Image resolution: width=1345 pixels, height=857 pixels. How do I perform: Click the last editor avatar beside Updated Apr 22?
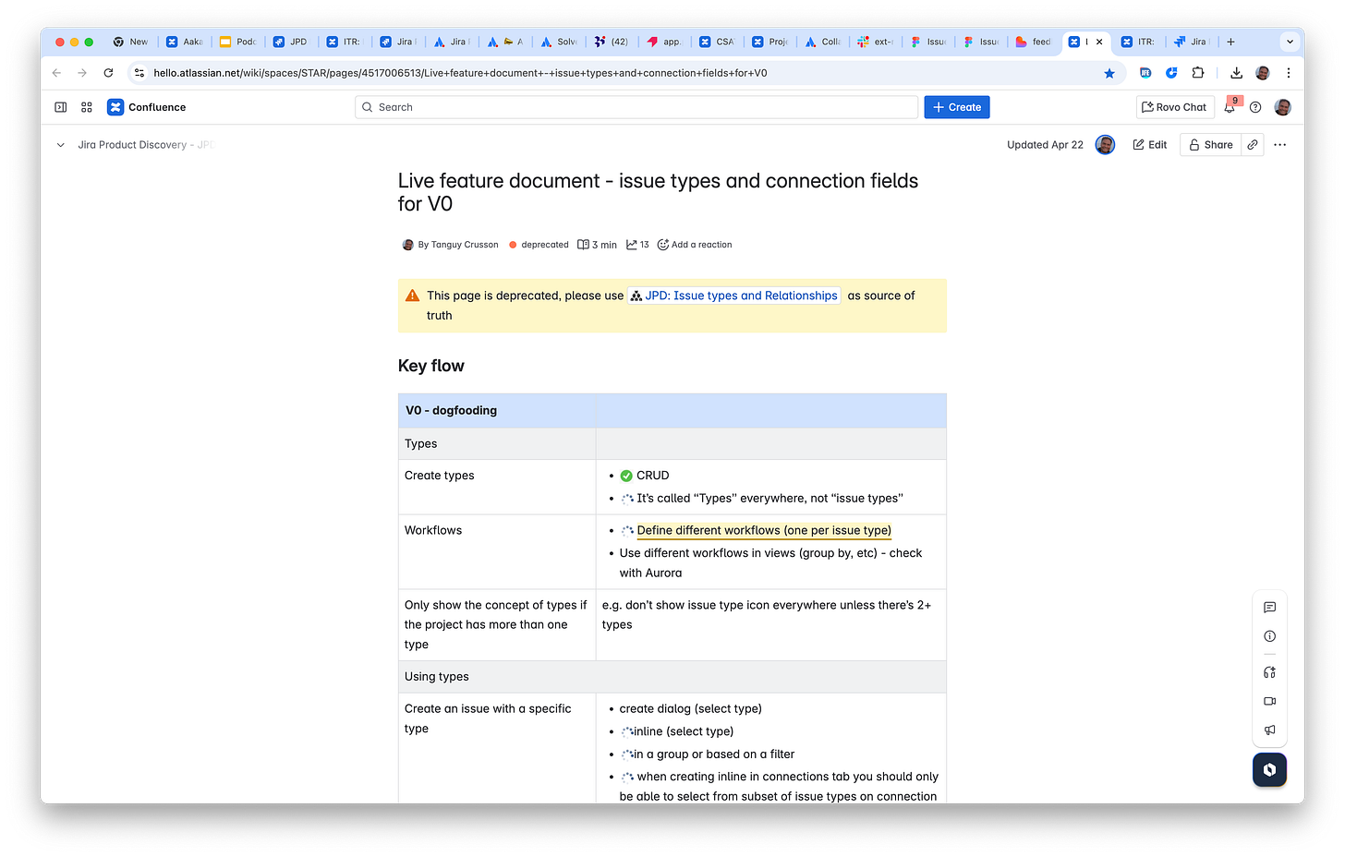1105,145
